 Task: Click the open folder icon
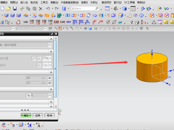[x=8, y=9]
